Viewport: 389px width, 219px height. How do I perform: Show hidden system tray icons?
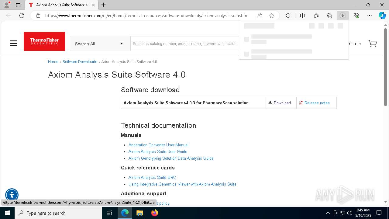point(328,213)
